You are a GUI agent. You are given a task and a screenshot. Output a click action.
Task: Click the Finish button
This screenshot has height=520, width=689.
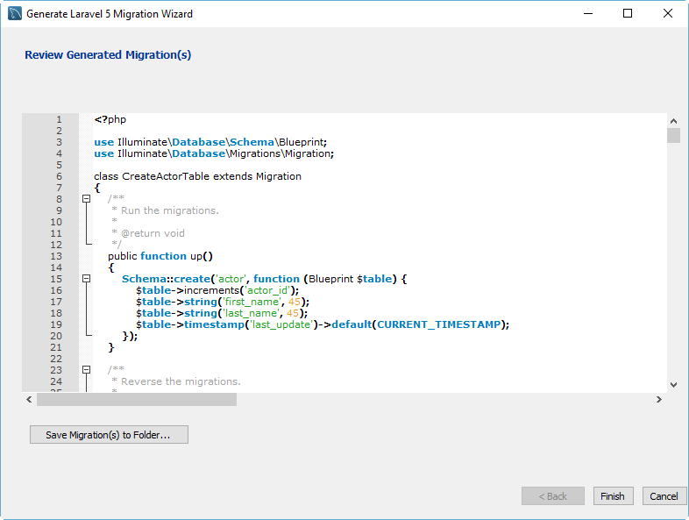click(x=613, y=495)
